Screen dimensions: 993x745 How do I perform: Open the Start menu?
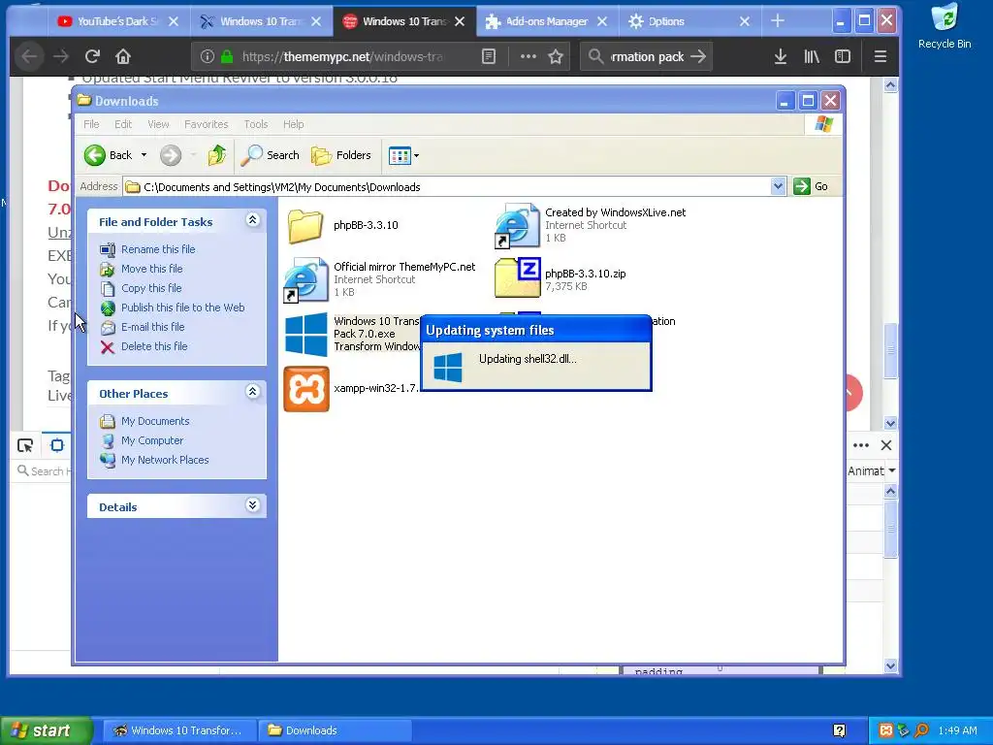(x=46, y=730)
